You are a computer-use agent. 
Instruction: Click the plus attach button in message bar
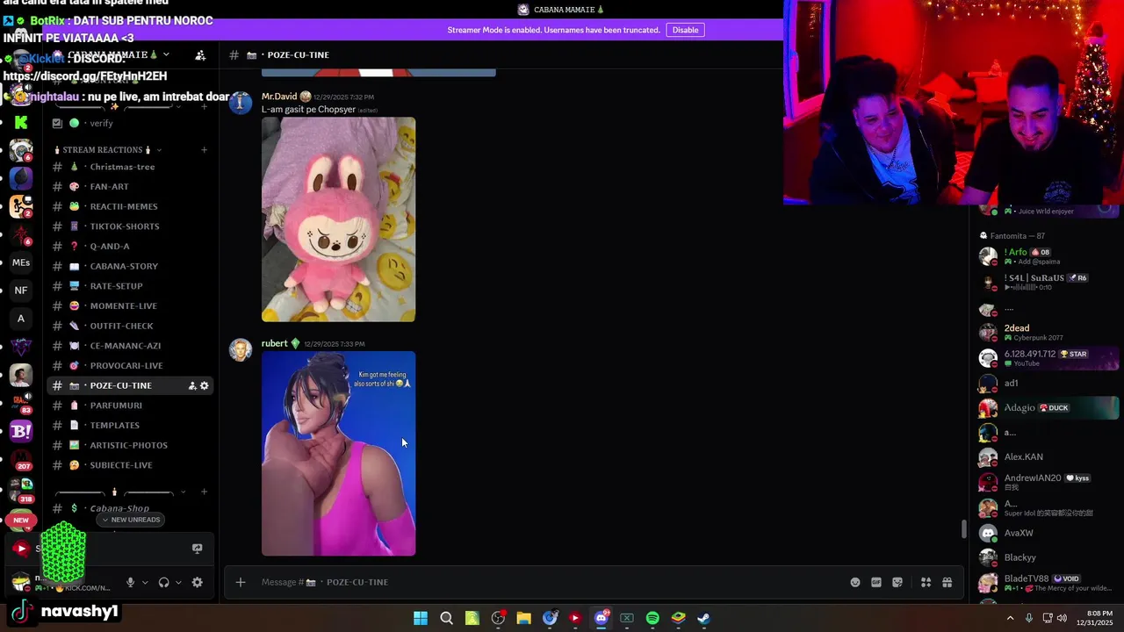tap(240, 582)
